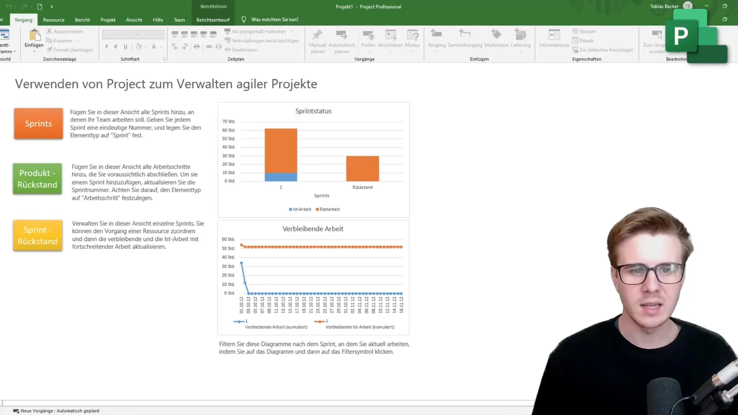Mark task 75% complete

click(x=204, y=34)
